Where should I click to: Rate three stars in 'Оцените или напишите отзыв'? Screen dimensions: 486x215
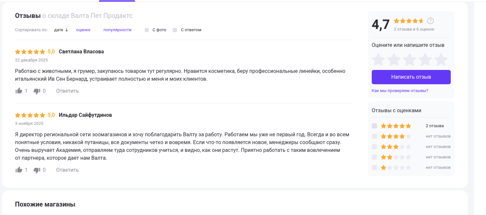pyautogui.click(x=410, y=60)
